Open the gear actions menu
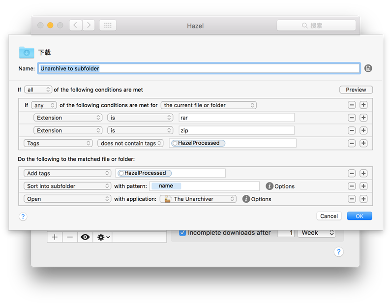 click(x=103, y=237)
